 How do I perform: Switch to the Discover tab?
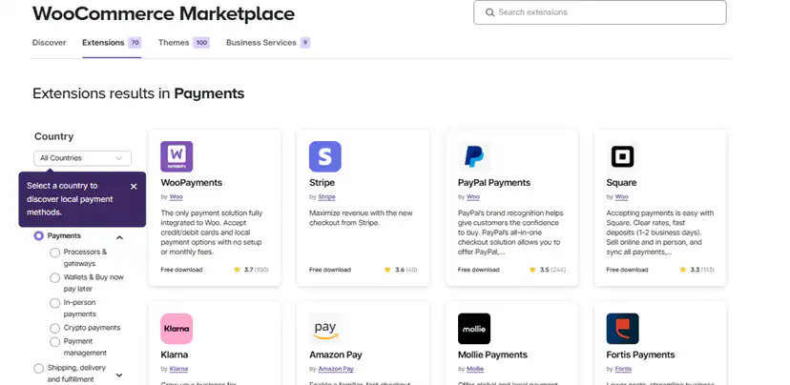(x=50, y=43)
